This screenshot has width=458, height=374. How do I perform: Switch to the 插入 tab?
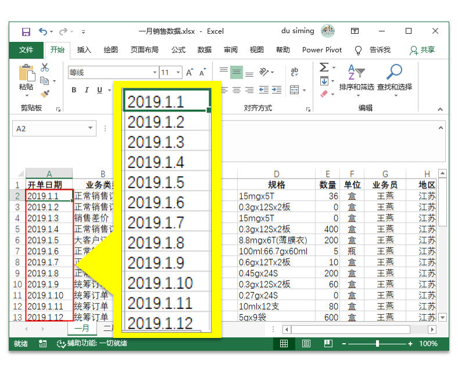pos(84,50)
